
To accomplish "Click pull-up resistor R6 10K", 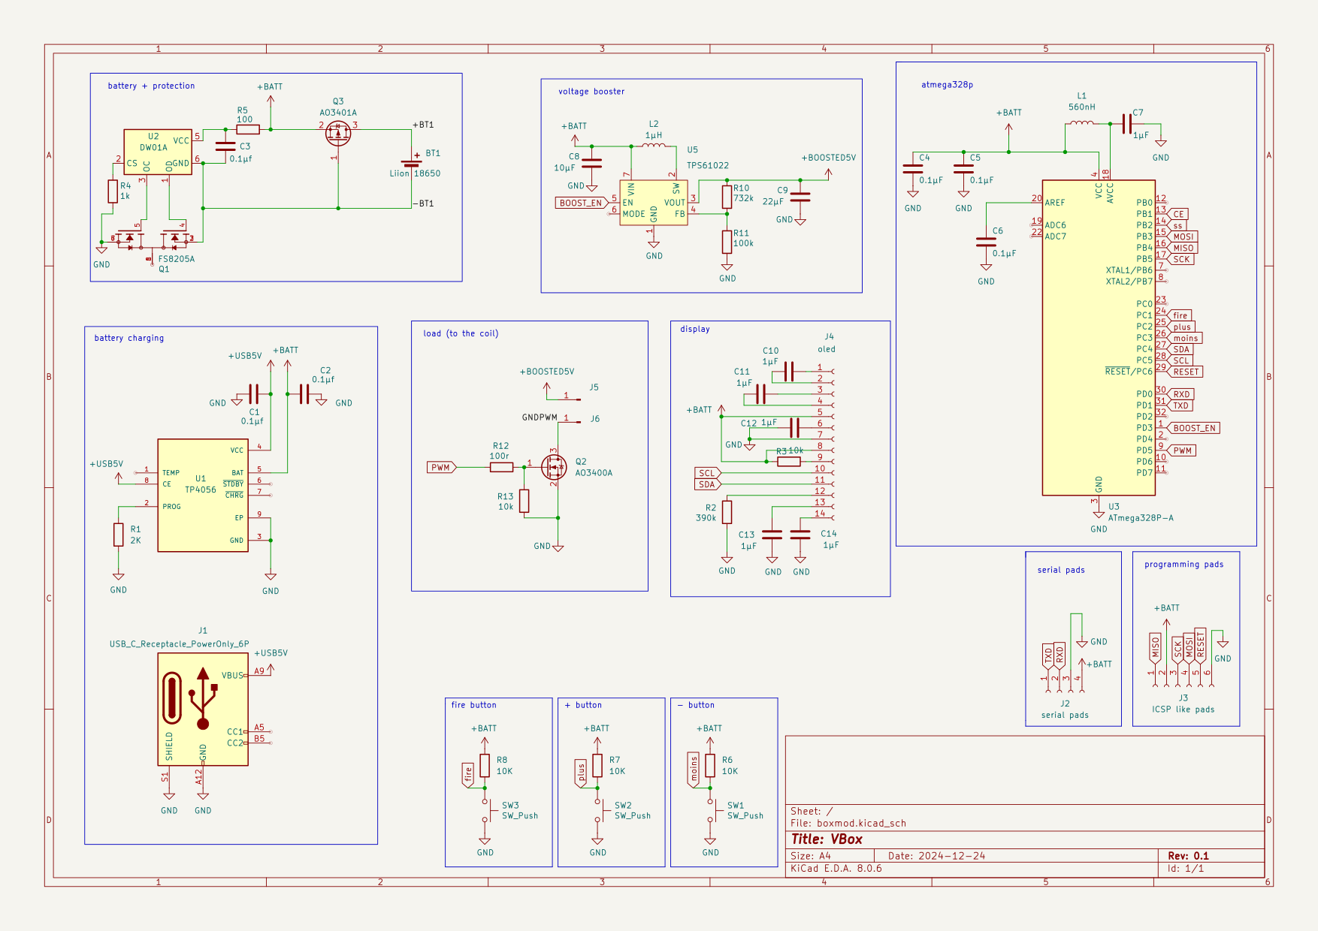I will (710, 766).
